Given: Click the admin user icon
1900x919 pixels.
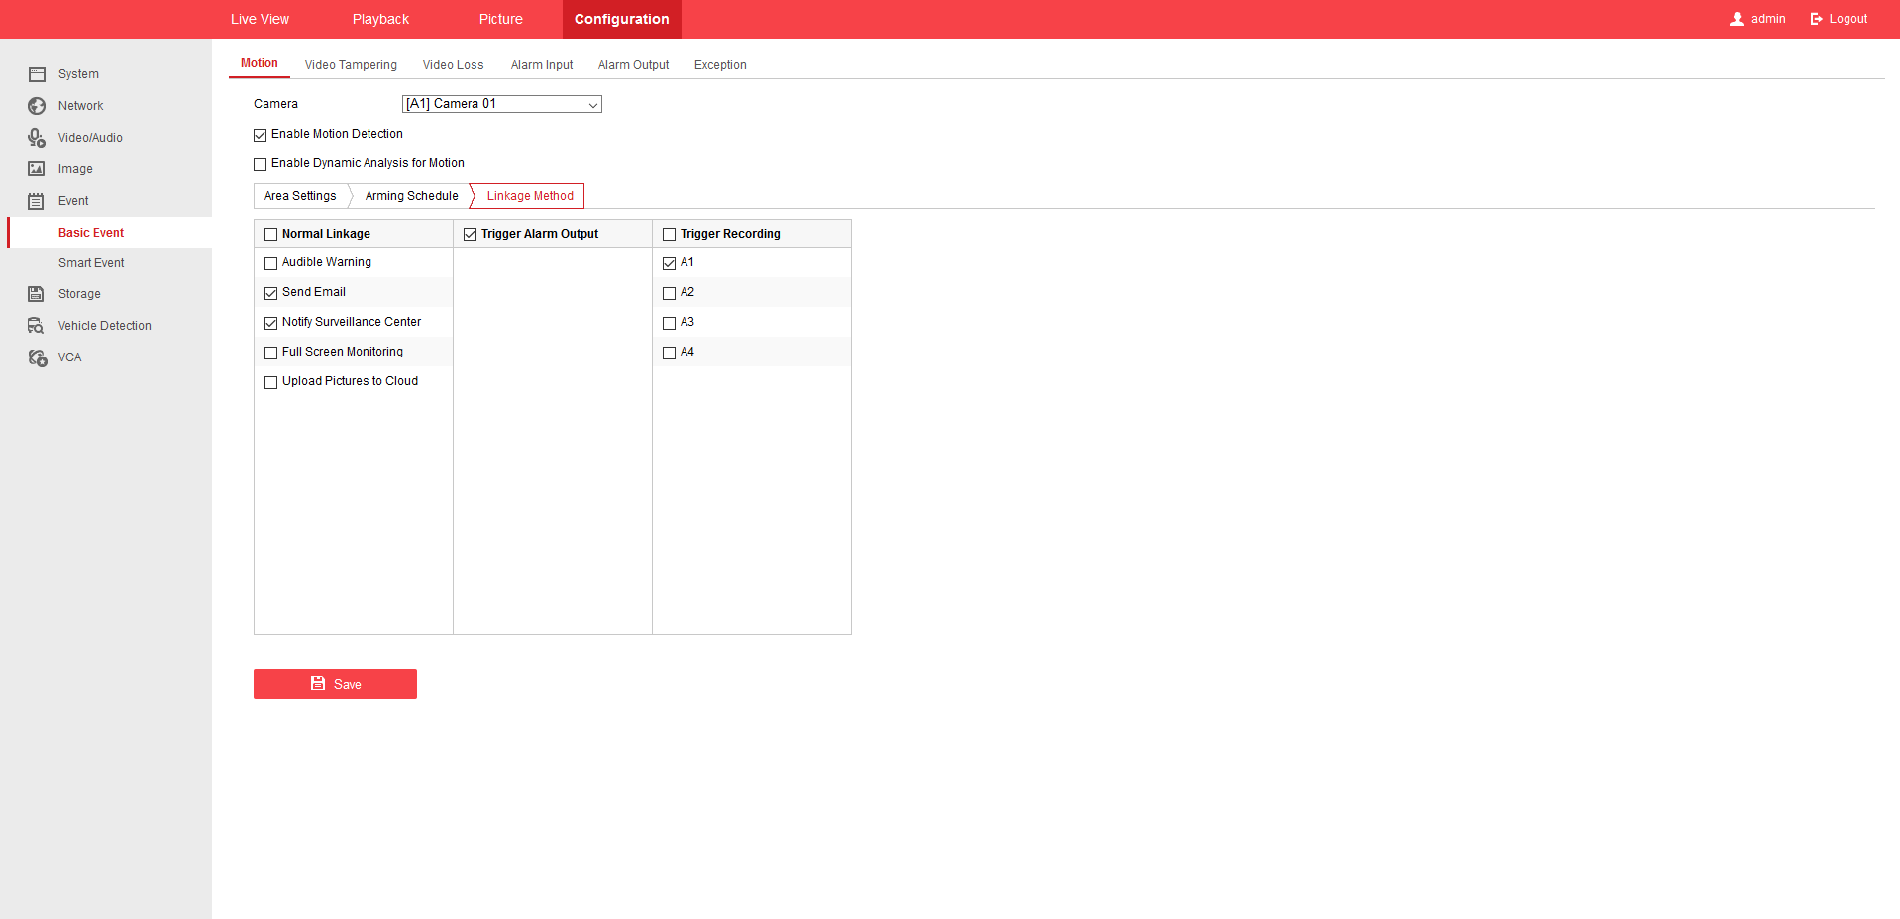Looking at the screenshot, I should 1737,19.
